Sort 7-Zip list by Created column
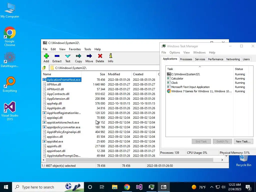256x192 pixels. 144,74
